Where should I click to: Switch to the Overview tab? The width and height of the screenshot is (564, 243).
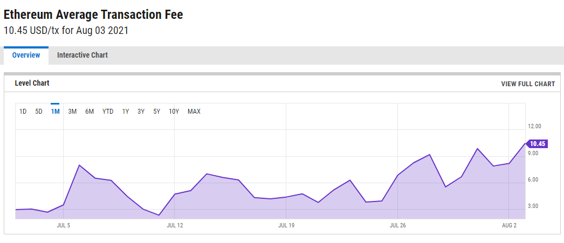click(26, 55)
